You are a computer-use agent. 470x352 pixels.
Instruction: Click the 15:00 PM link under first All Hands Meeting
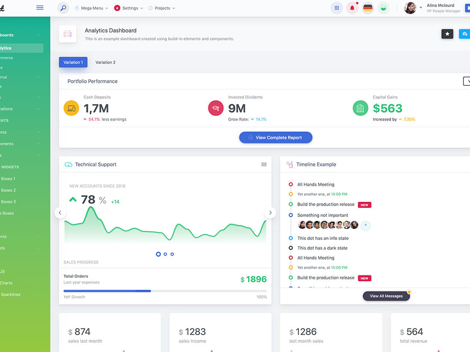click(x=339, y=194)
